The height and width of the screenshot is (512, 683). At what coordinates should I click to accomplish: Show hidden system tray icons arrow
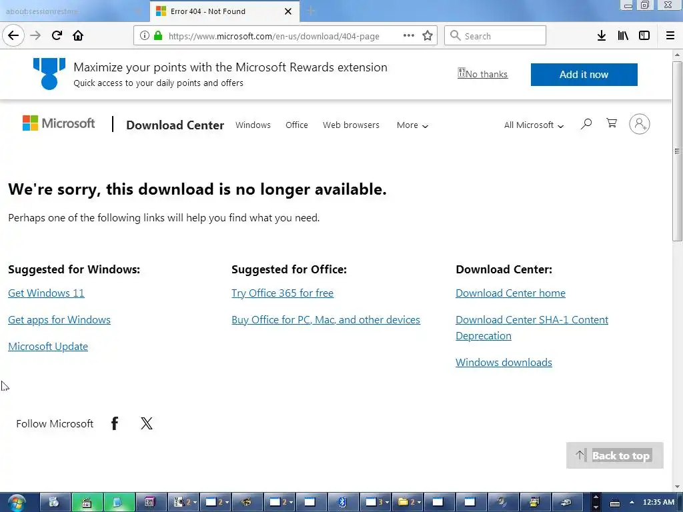pyautogui.click(x=632, y=503)
